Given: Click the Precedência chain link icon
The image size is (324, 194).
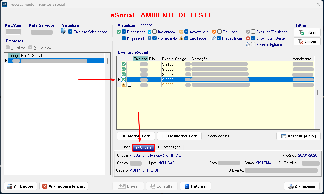Looking at the screenshot, I should (x=214, y=38).
